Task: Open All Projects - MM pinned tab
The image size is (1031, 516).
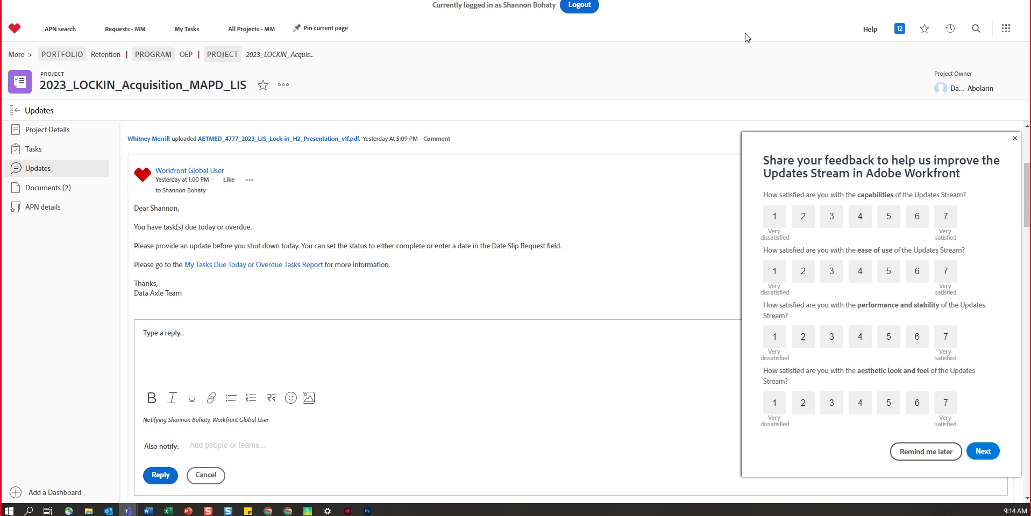Action: pos(251,29)
